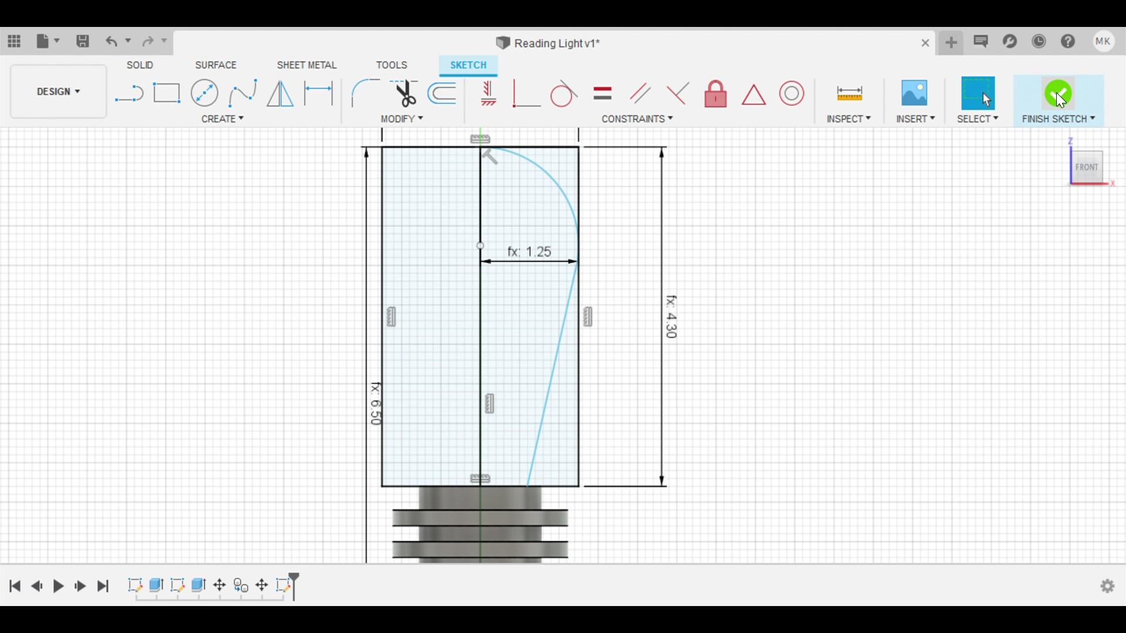
Task: Choose the Center Diameter Circle tool
Action: pyautogui.click(x=205, y=93)
